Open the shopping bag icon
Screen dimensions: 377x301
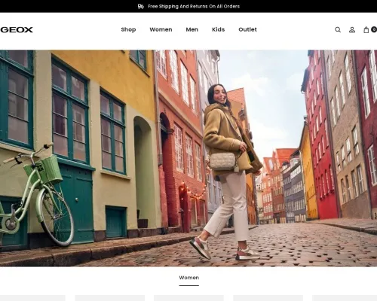click(x=366, y=30)
